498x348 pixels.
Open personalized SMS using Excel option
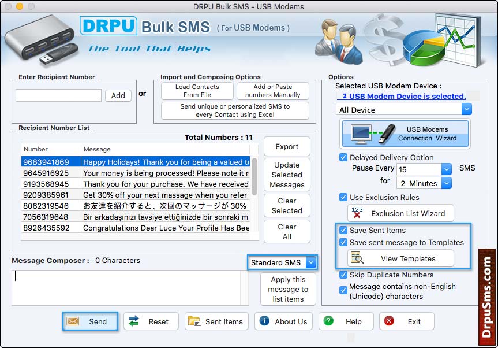[235, 110]
